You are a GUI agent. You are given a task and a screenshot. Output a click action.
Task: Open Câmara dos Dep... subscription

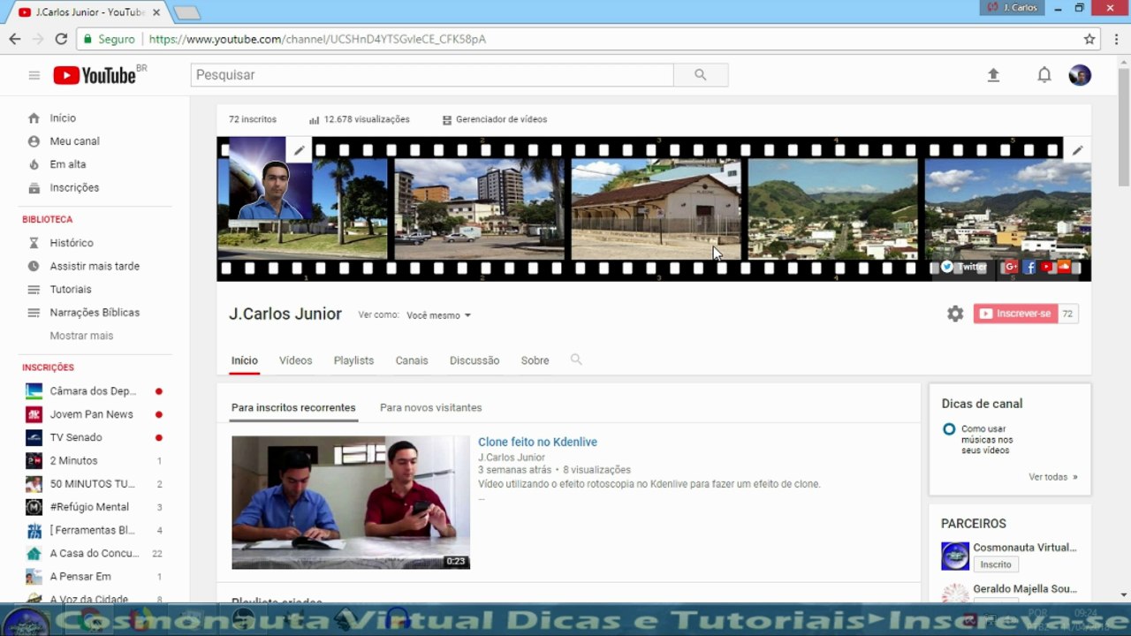click(x=93, y=391)
